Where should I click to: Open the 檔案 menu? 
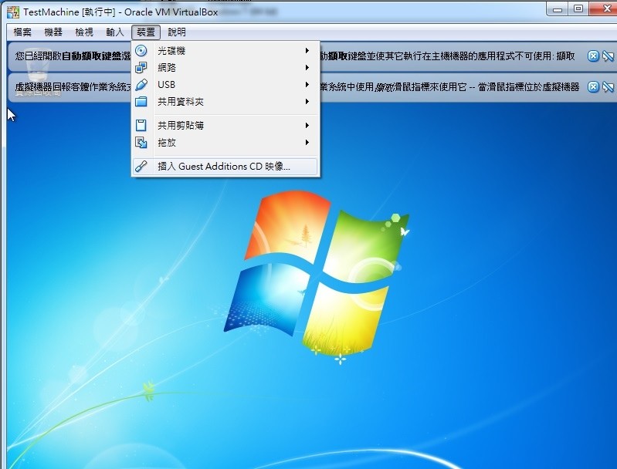(x=22, y=32)
